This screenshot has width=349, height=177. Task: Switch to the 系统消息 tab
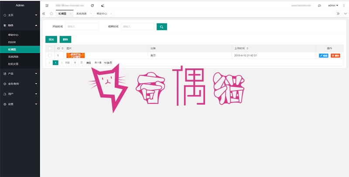(x=82, y=14)
